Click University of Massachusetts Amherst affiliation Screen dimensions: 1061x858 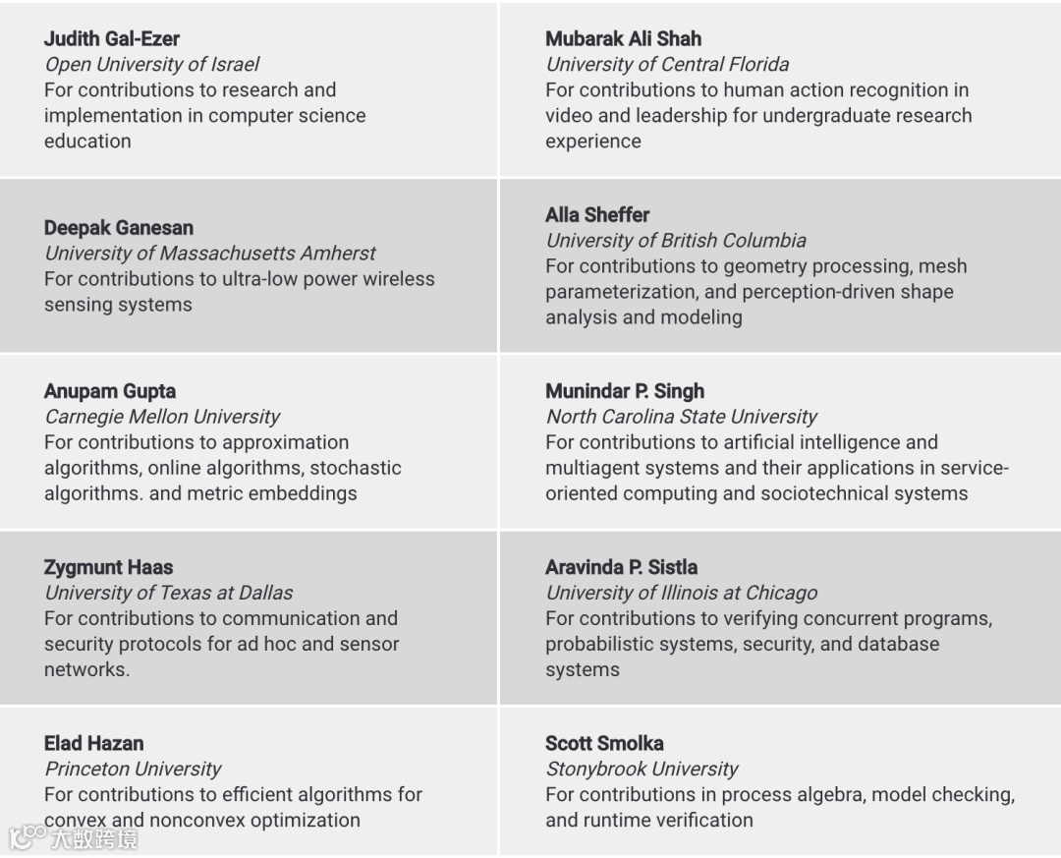pyautogui.click(x=209, y=254)
